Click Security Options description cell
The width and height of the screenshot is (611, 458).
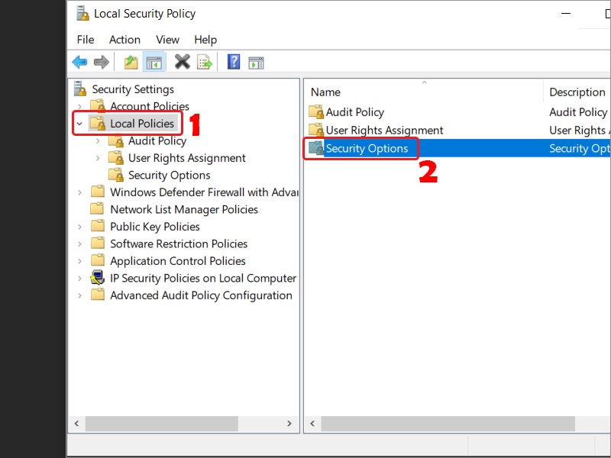[580, 148]
